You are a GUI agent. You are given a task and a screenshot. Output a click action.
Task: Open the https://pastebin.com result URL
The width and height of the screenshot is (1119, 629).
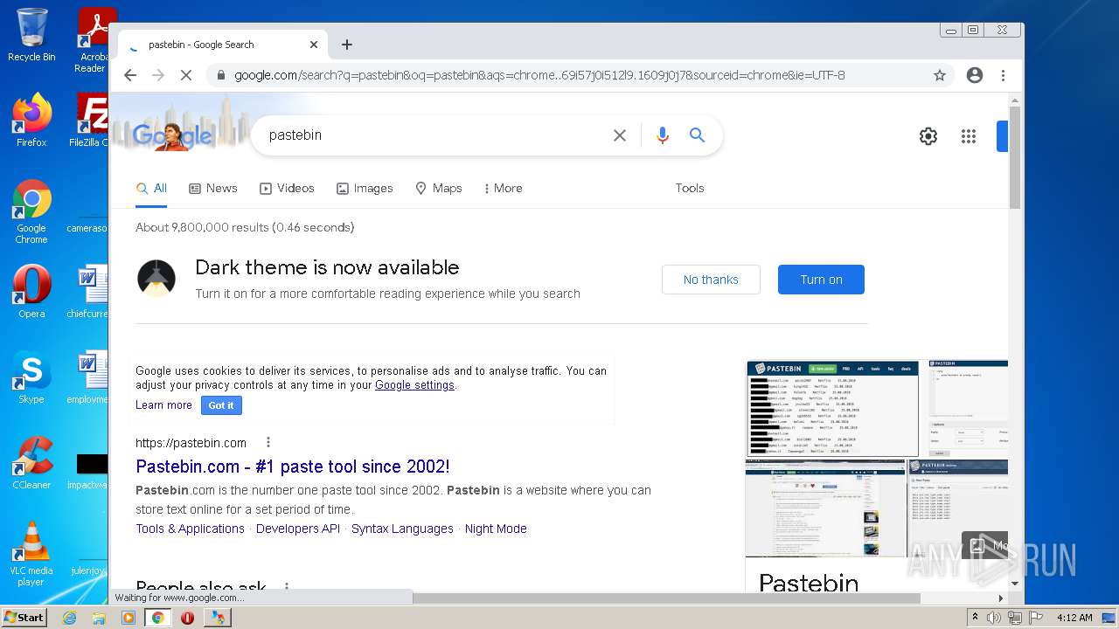191,443
